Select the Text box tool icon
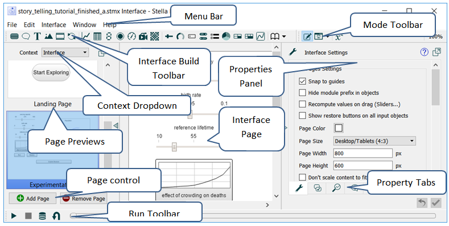This screenshot has width=449, height=226. coord(37,36)
